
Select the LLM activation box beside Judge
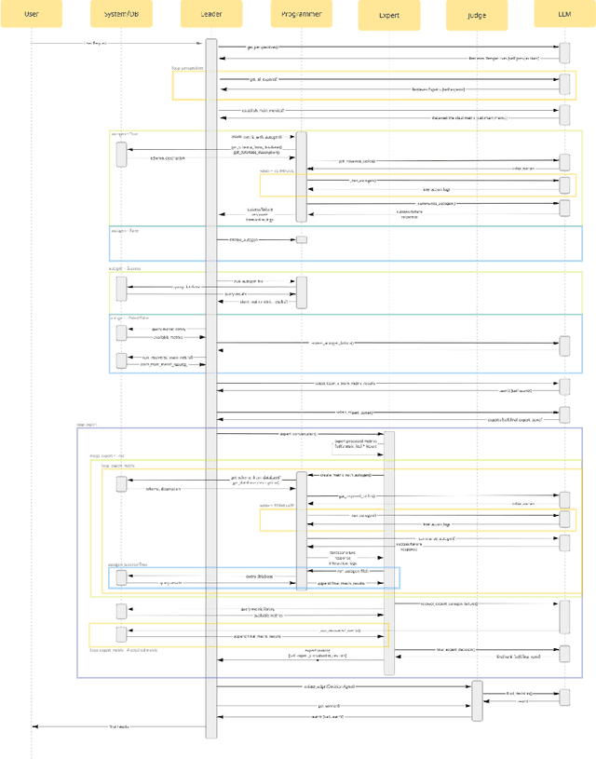(x=564, y=697)
